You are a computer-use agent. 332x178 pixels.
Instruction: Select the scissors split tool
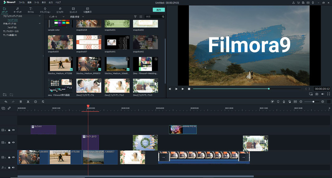click(28, 101)
